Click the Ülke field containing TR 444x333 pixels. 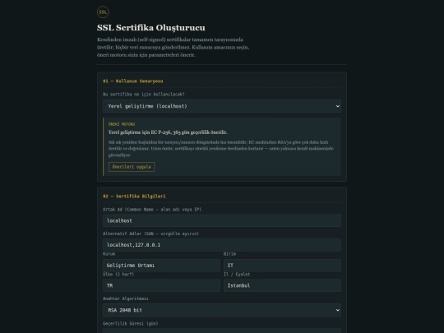click(161, 285)
